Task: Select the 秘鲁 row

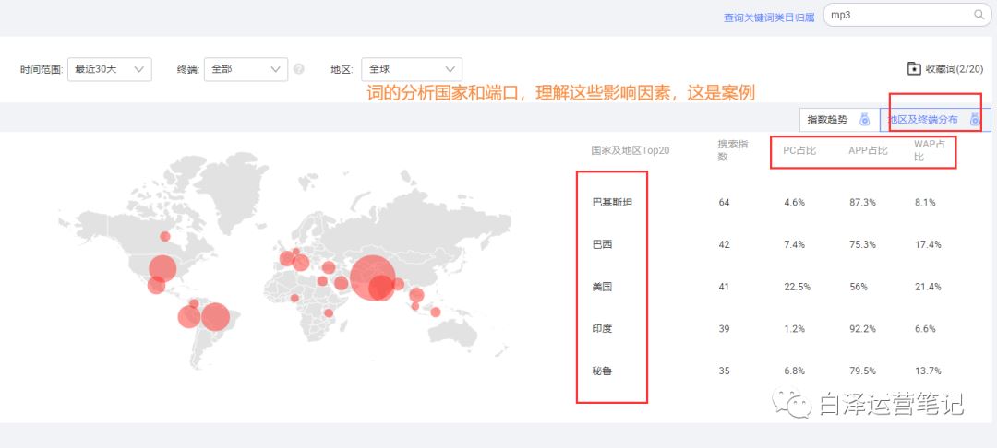Action: click(x=766, y=371)
